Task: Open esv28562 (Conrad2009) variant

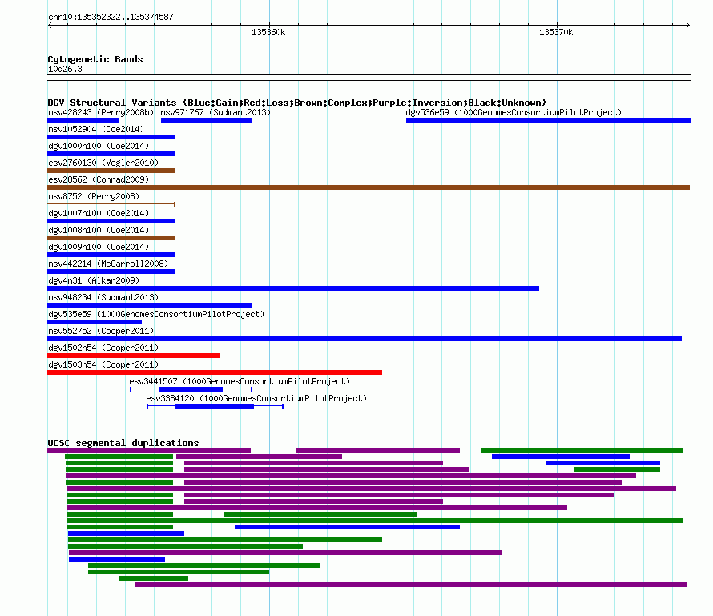Action: click(99, 179)
